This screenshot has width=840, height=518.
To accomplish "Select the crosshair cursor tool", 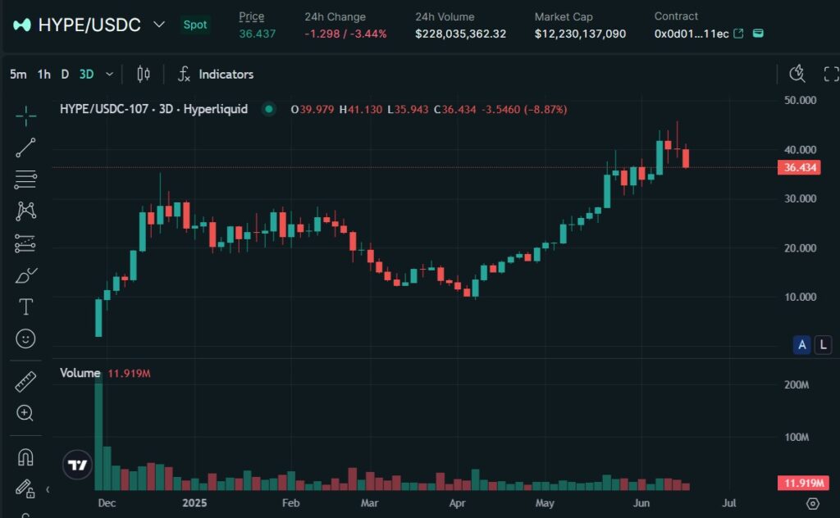I will [x=25, y=116].
